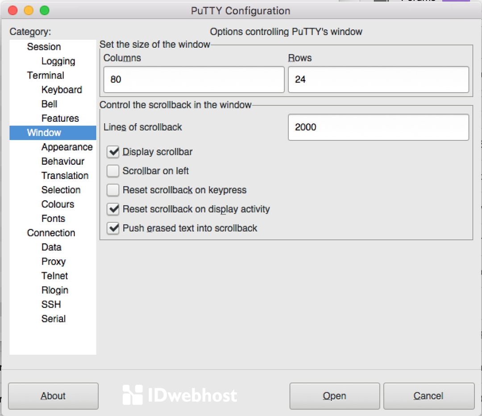Disable Reset scrollback on display activity
The width and height of the screenshot is (482, 416).
[113, 209]
